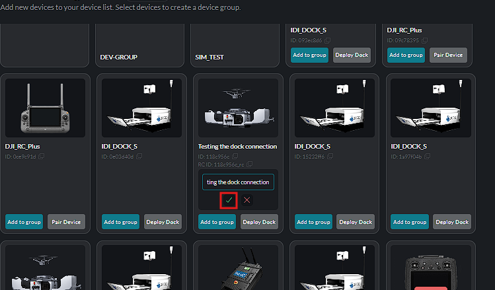Pair Device for DJI_RC_Plus 0ce9c91d

click(66, 222)
